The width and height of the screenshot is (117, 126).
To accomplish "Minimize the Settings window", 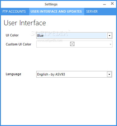I will 105,4.
